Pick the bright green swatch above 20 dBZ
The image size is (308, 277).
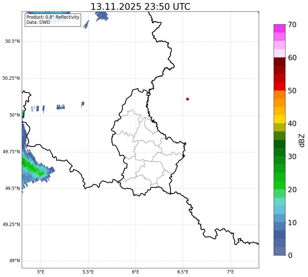pos(280,185)
